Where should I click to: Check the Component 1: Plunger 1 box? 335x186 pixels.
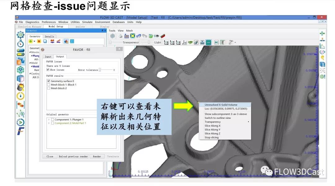pos(52,119)
